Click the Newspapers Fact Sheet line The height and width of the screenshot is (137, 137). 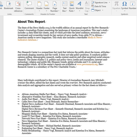tap(51, 126)
